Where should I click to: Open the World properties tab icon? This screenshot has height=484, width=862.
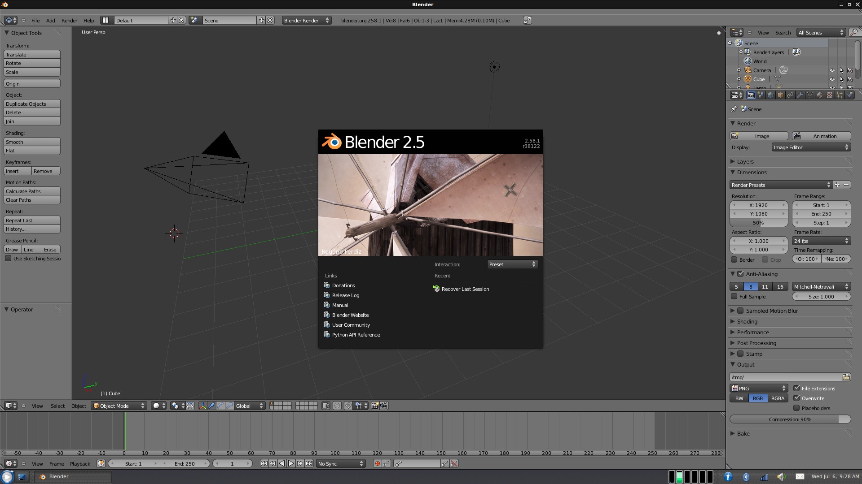click(x=770, y=95)
